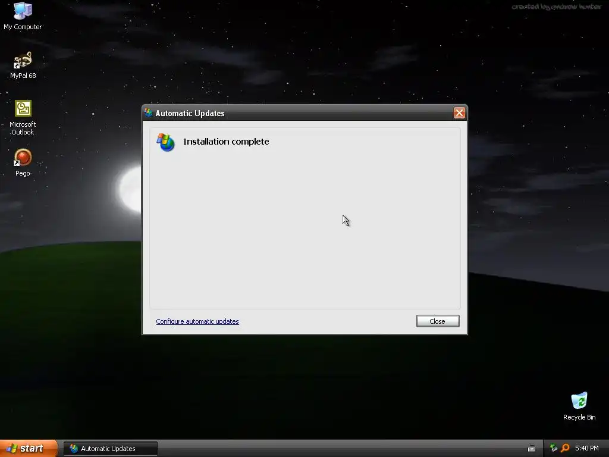The height and width of the screenshot is (457, 609).
Task: Click the Windows Update shield globe icon in dialog
Action: (x=166, y=142)
